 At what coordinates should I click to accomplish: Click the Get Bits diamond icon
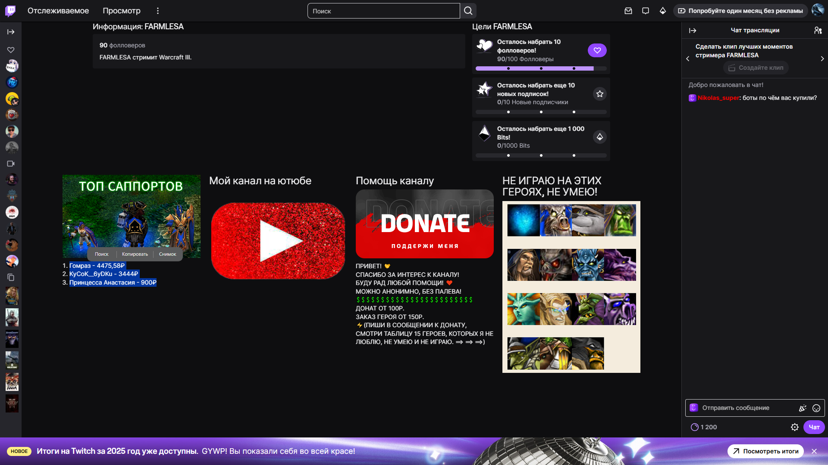point(663,11)
